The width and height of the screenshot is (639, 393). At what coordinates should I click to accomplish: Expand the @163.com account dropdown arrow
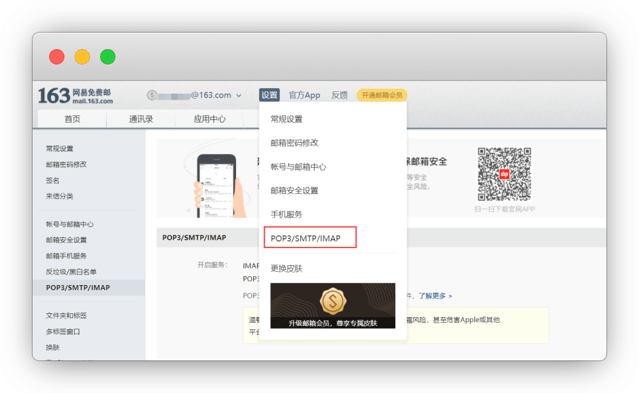[239, 96]
